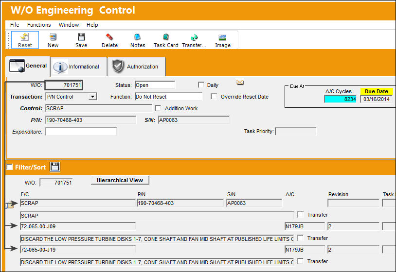Switch to the Authorization tab
The image size is (396, 272).
pos(136,67)
